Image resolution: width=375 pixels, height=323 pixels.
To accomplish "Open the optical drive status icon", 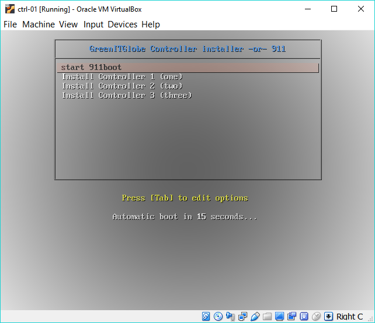I will coord(218,317).
